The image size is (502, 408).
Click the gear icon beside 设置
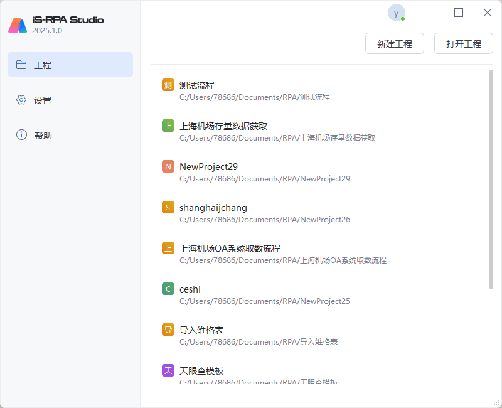[x=21, y=100]
